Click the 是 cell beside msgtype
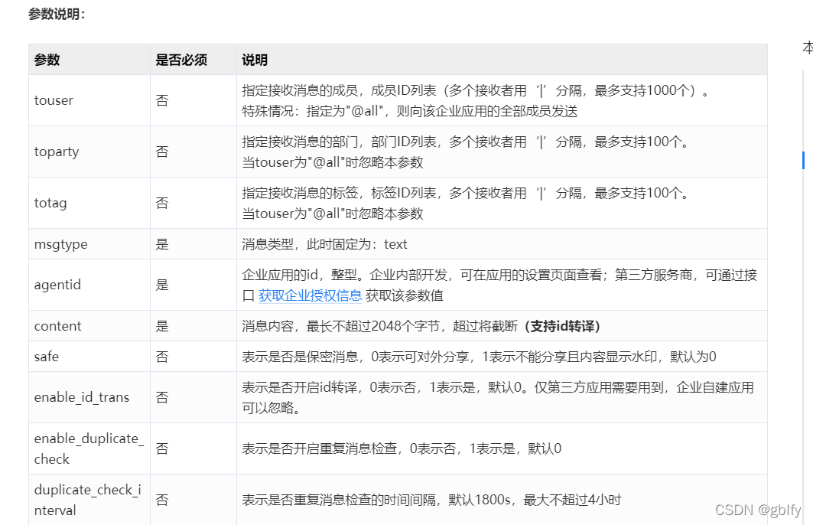The height and width of the screenshot is (525, 813). (x=161, y=243)
